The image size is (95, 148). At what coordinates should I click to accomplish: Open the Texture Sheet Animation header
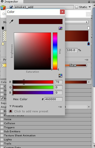tap(46, 136)
